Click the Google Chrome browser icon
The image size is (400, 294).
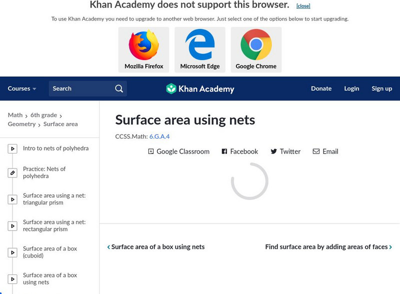click(x=256, y=45)
